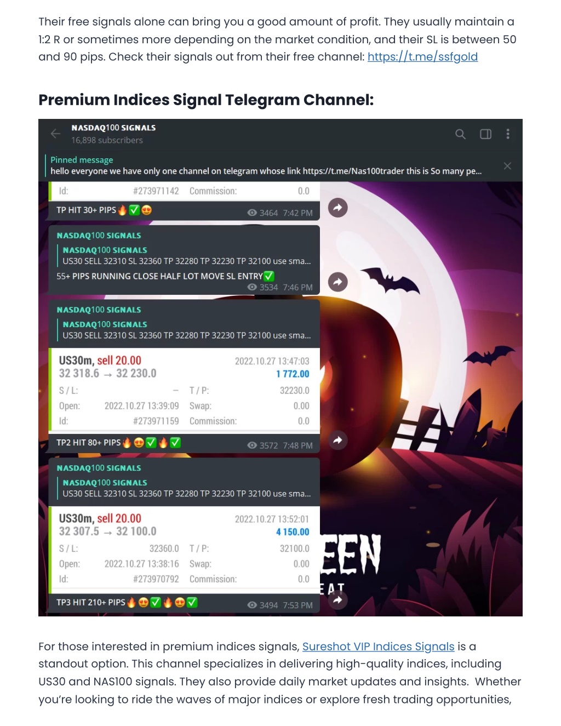Toggle the sidebar panel icon

(x=485, y=134)
